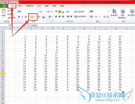Apply the bottom border using the border button
The height and width of the screenshot is (104, 135).
coord(32,17)
